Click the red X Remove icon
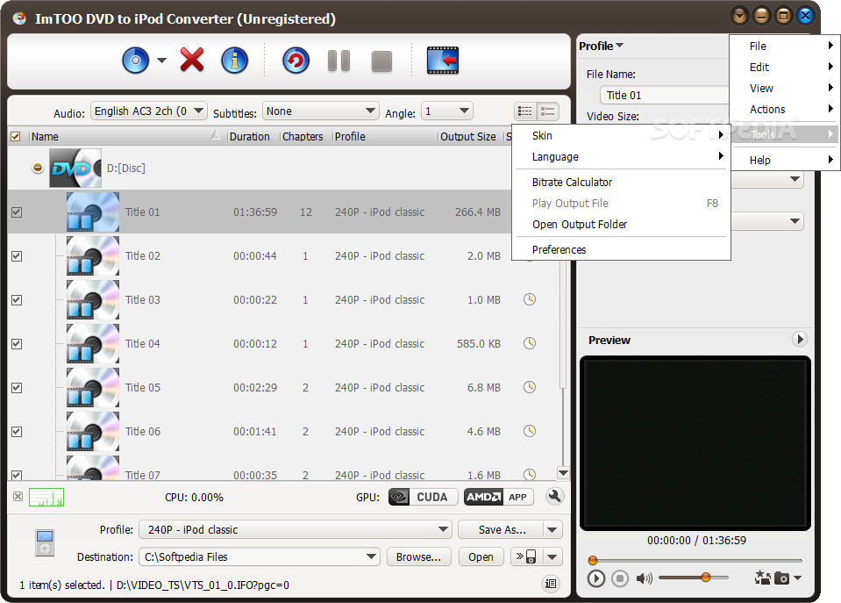This screenshot has width=841, height=603. pyautogui.click(x=192, y=60)
